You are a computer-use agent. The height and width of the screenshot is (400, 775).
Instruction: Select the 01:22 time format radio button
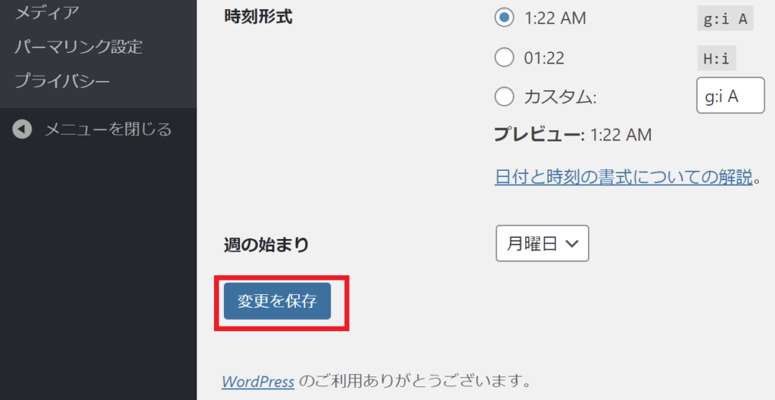(504, 57)
